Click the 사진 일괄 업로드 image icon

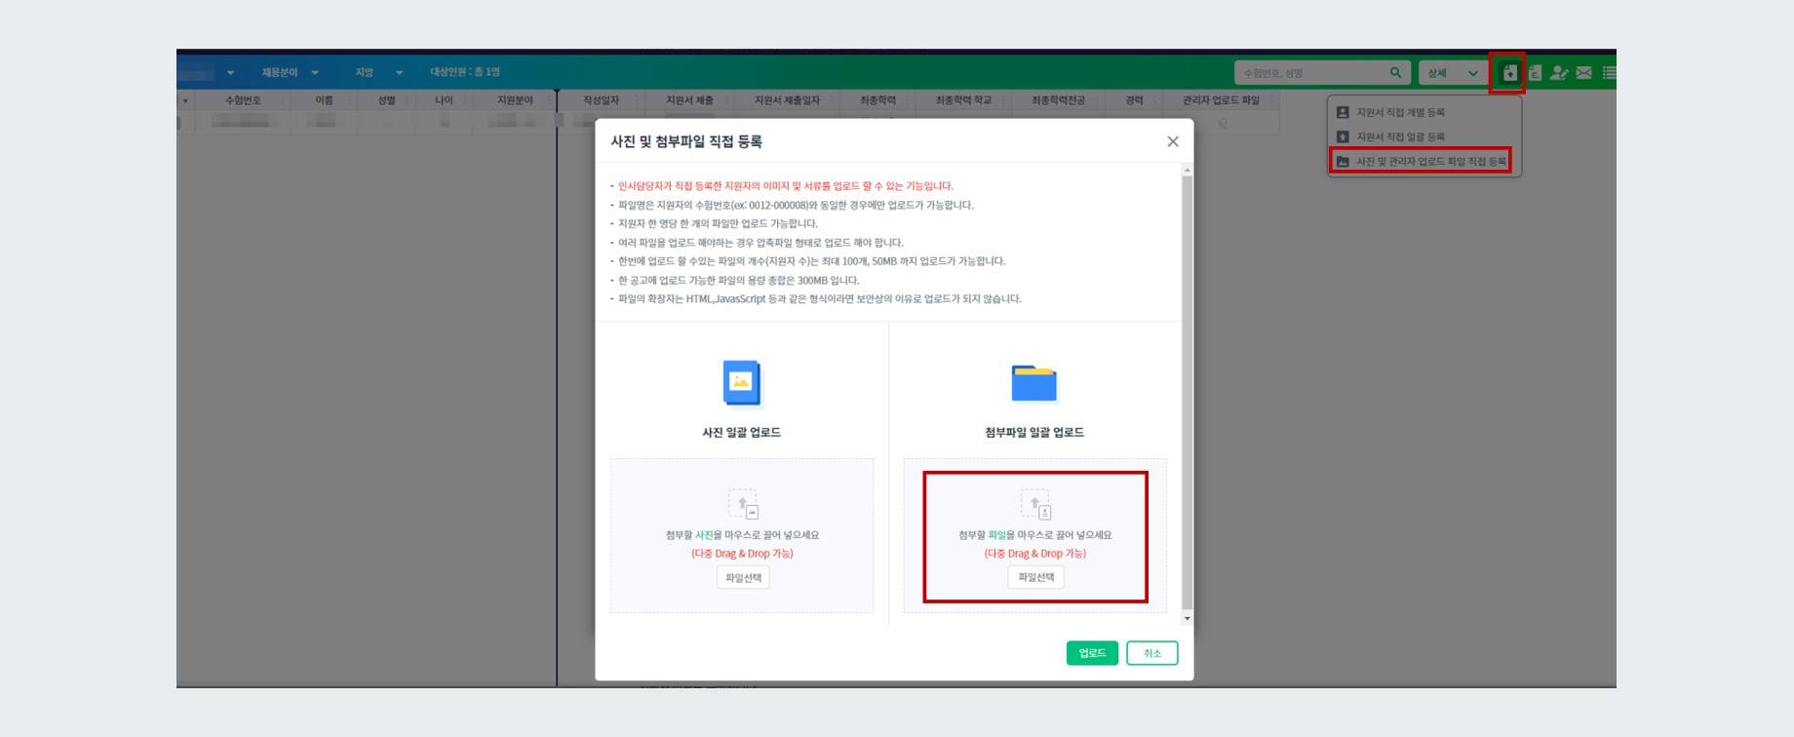[x=741, y=383]
